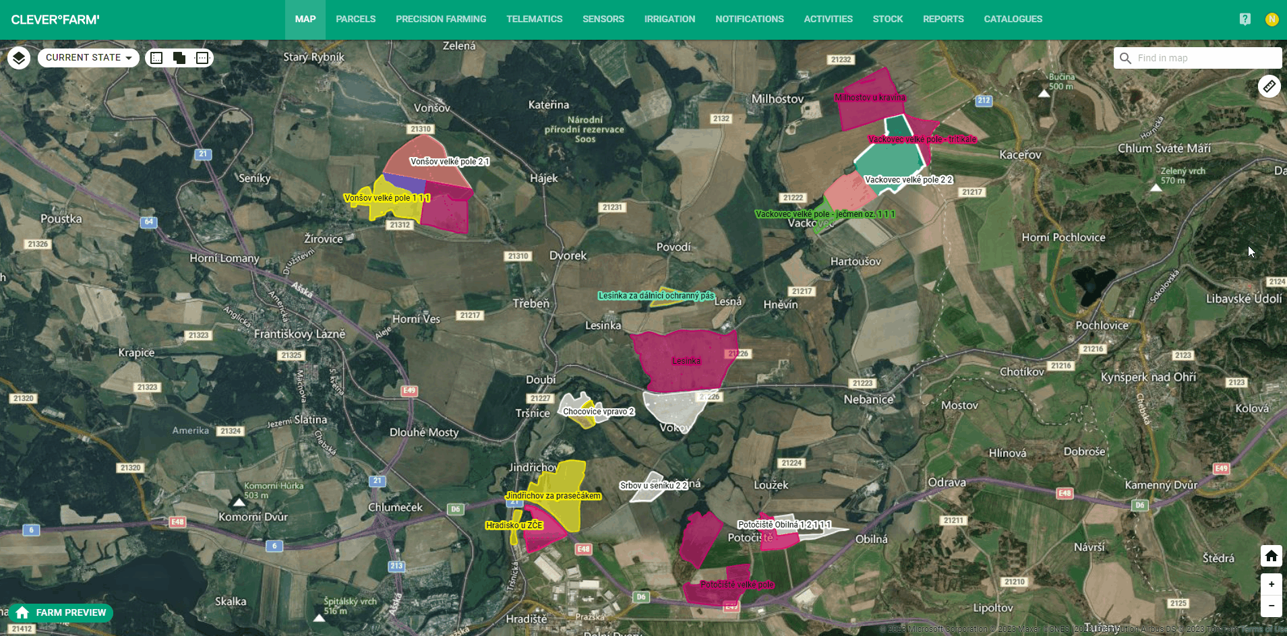
Task: Select the Chocovice vpravo 2 parcel
Action: [x=598, y=412]
